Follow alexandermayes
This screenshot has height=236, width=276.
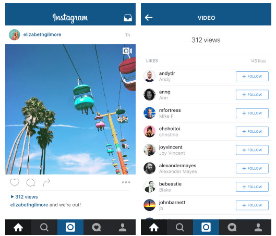tap(252, 168)
